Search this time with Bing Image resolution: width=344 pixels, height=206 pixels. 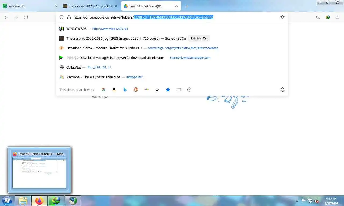[x=125, y=90]
